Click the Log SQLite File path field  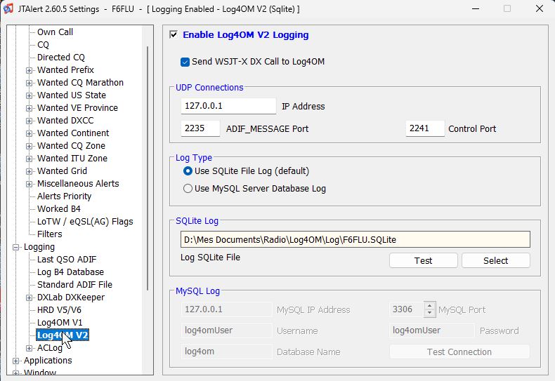point(355,240)
